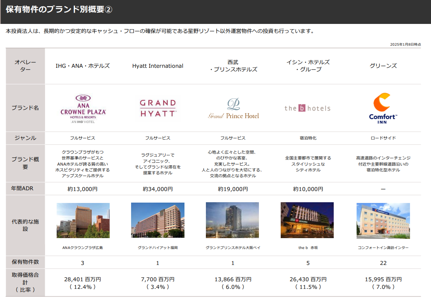Click operator イシン・ホテルズ・グループ
This screenshot has height=299, width=431.
[x=308, y=66]
